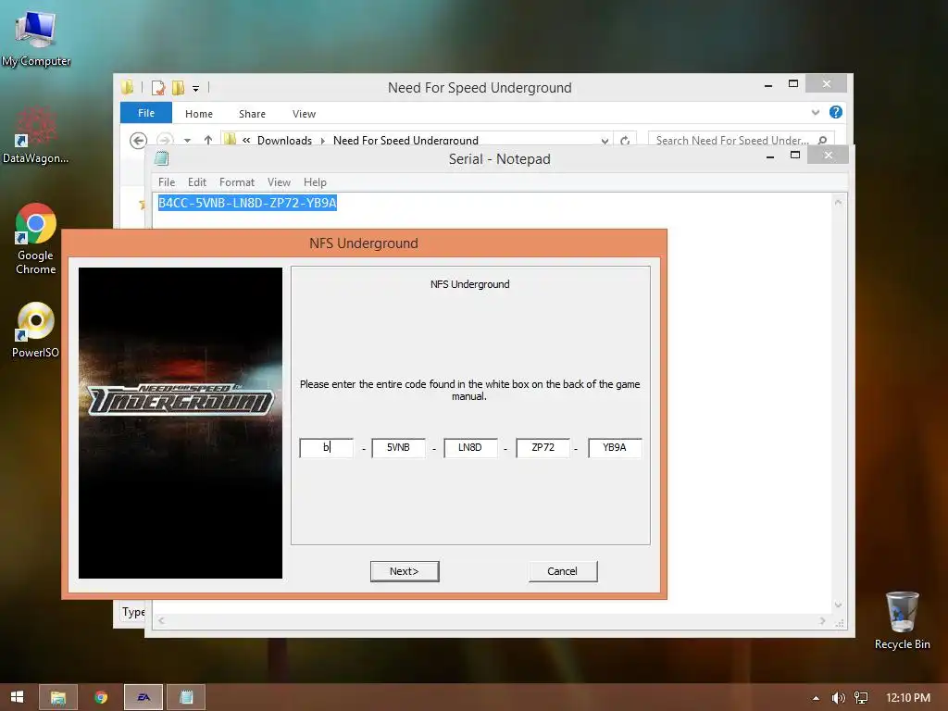Click the Notepad horizontal scrollbar right arrow
The width and height of the screenshot is (948, 711).
[x=822, y=621]
